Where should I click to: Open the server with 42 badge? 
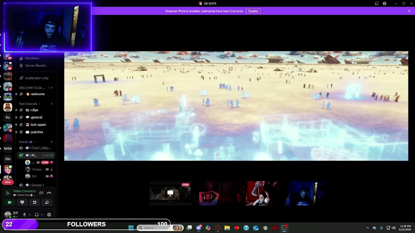click(x=8, y=57)
